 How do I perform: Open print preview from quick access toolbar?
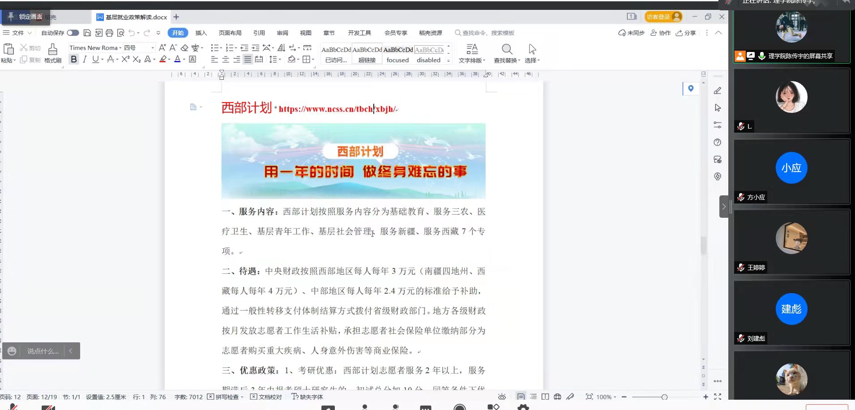(120, 33)
